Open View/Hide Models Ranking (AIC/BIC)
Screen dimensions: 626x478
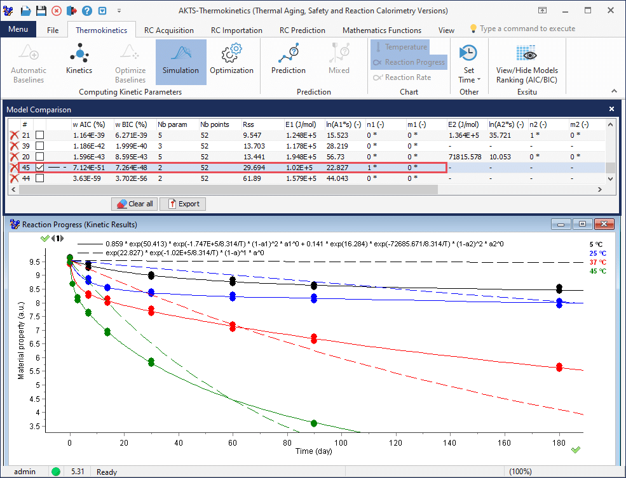[526, 62]
